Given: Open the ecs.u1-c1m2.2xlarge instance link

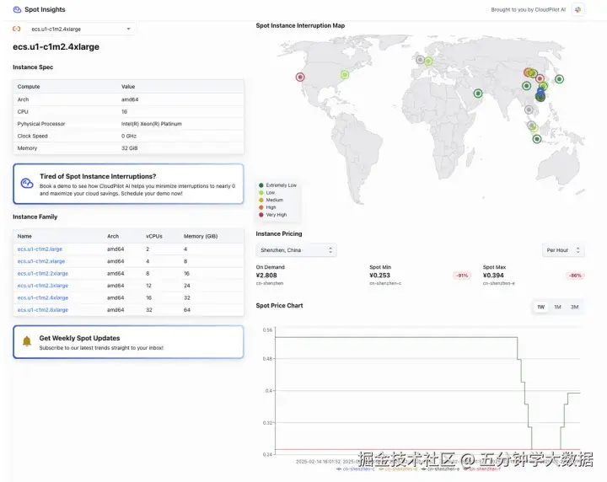Looking at the screenshot, I should [x=43, y=274].
